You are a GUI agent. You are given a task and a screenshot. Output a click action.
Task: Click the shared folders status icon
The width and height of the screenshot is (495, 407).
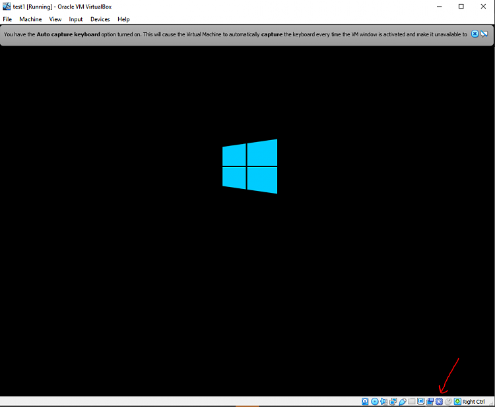[411, 401]
